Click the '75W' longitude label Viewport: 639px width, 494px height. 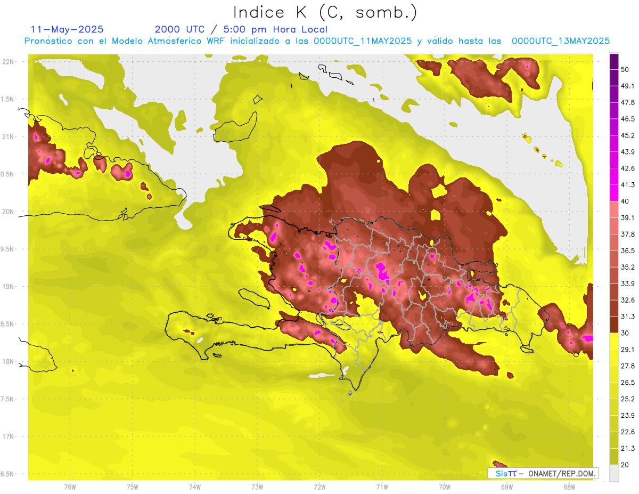click(133, 487)
